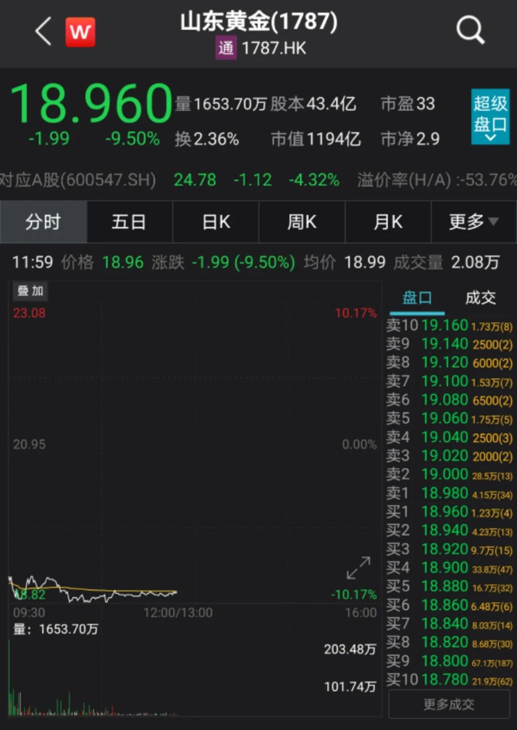
Task: Open 更多成交 for more trade details
Action: coord(448,704)
